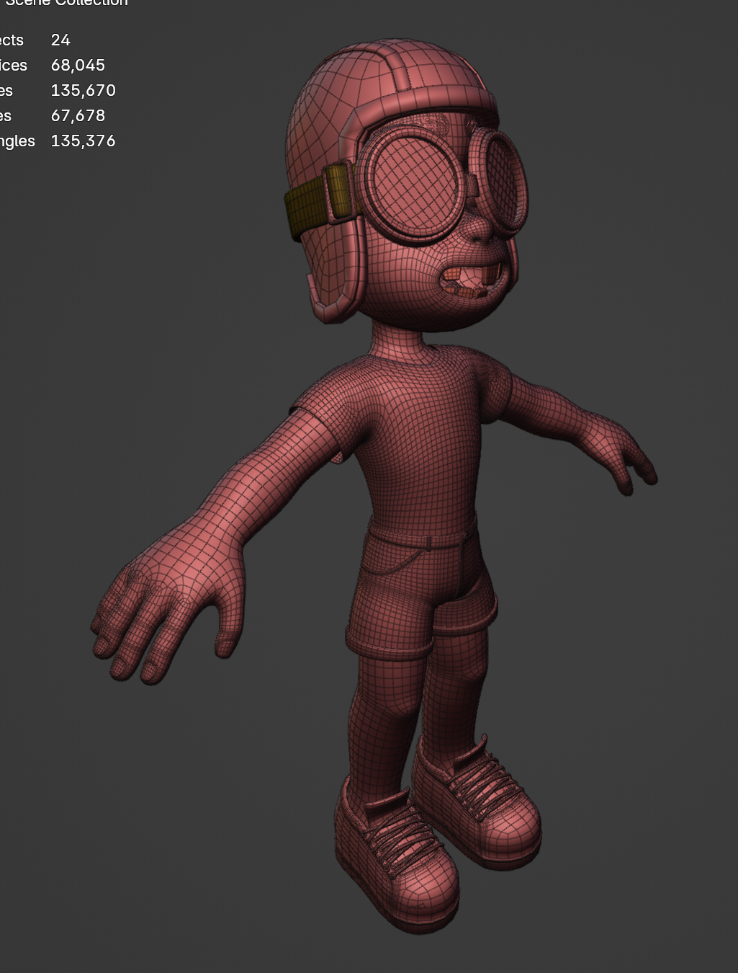Select the front sneaker with laces
This screenshot has height=973, width=738.
click(x=396, y=858)
